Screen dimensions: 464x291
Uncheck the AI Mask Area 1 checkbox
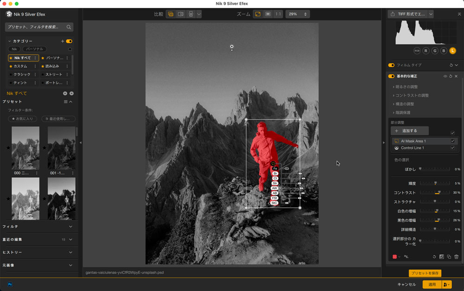pos(452,141)
